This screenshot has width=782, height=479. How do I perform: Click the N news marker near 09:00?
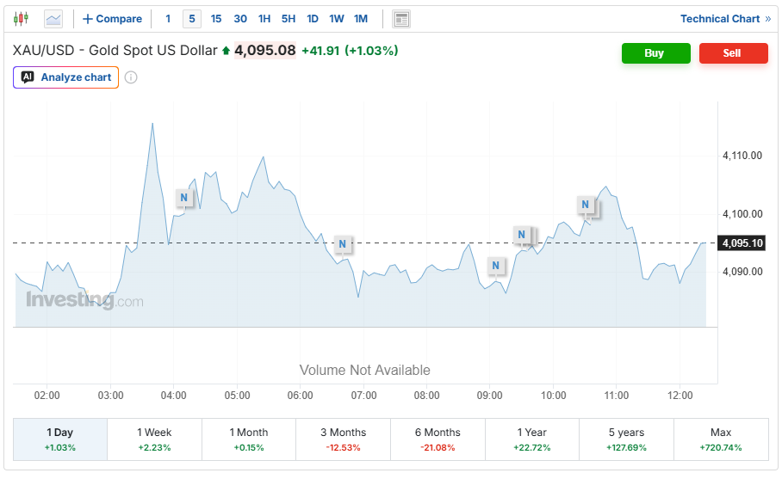coord(495,265)
